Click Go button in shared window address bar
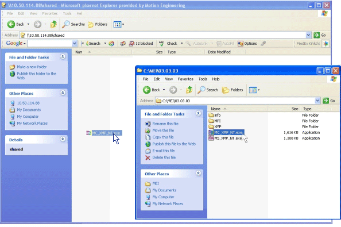341x227 pixels. click(x=320, y=35)
